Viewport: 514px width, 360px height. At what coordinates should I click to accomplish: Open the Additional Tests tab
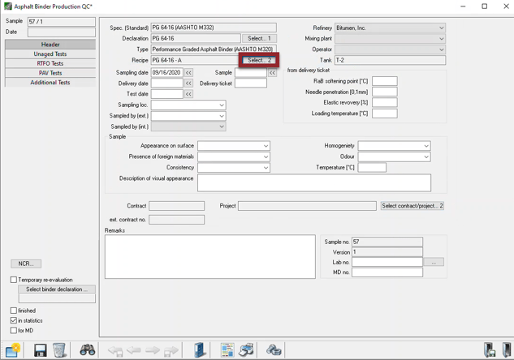point(50,83)
